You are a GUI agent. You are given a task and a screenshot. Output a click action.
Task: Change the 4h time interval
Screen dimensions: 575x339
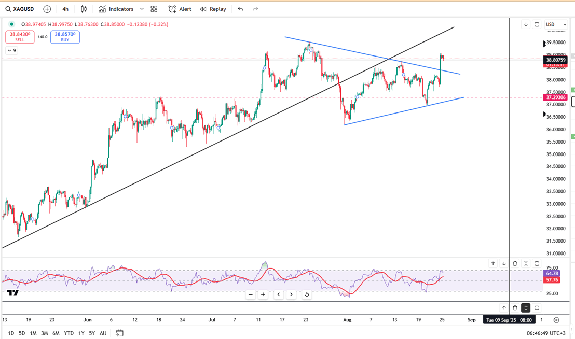(65, 9)
